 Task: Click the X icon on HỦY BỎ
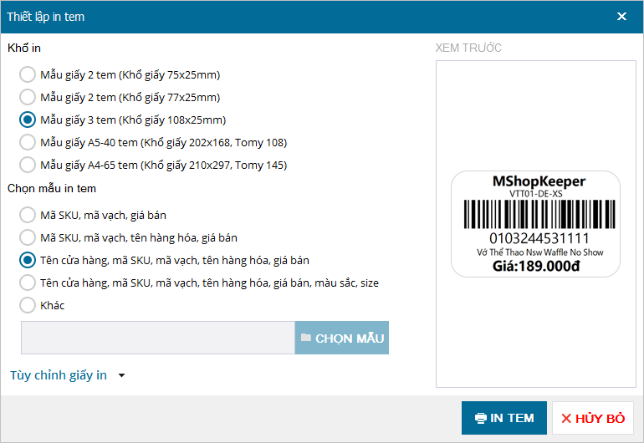[566, 418]
